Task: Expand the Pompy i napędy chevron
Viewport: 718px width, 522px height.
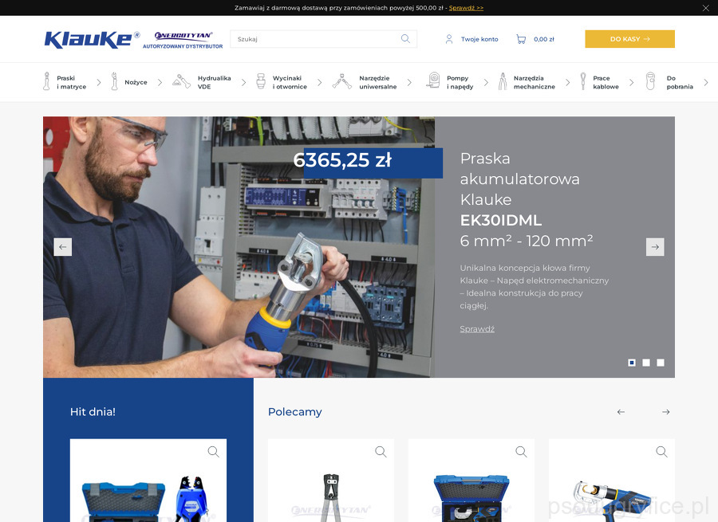Action: [x=486, y=82]
